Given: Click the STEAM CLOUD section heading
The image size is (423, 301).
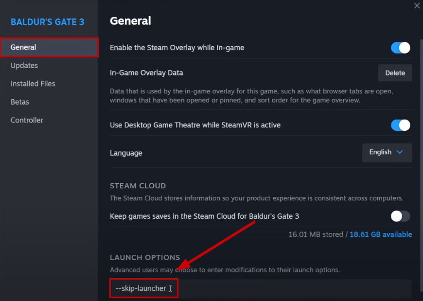Looking at the screenshot, I should (x=138, y=186).
